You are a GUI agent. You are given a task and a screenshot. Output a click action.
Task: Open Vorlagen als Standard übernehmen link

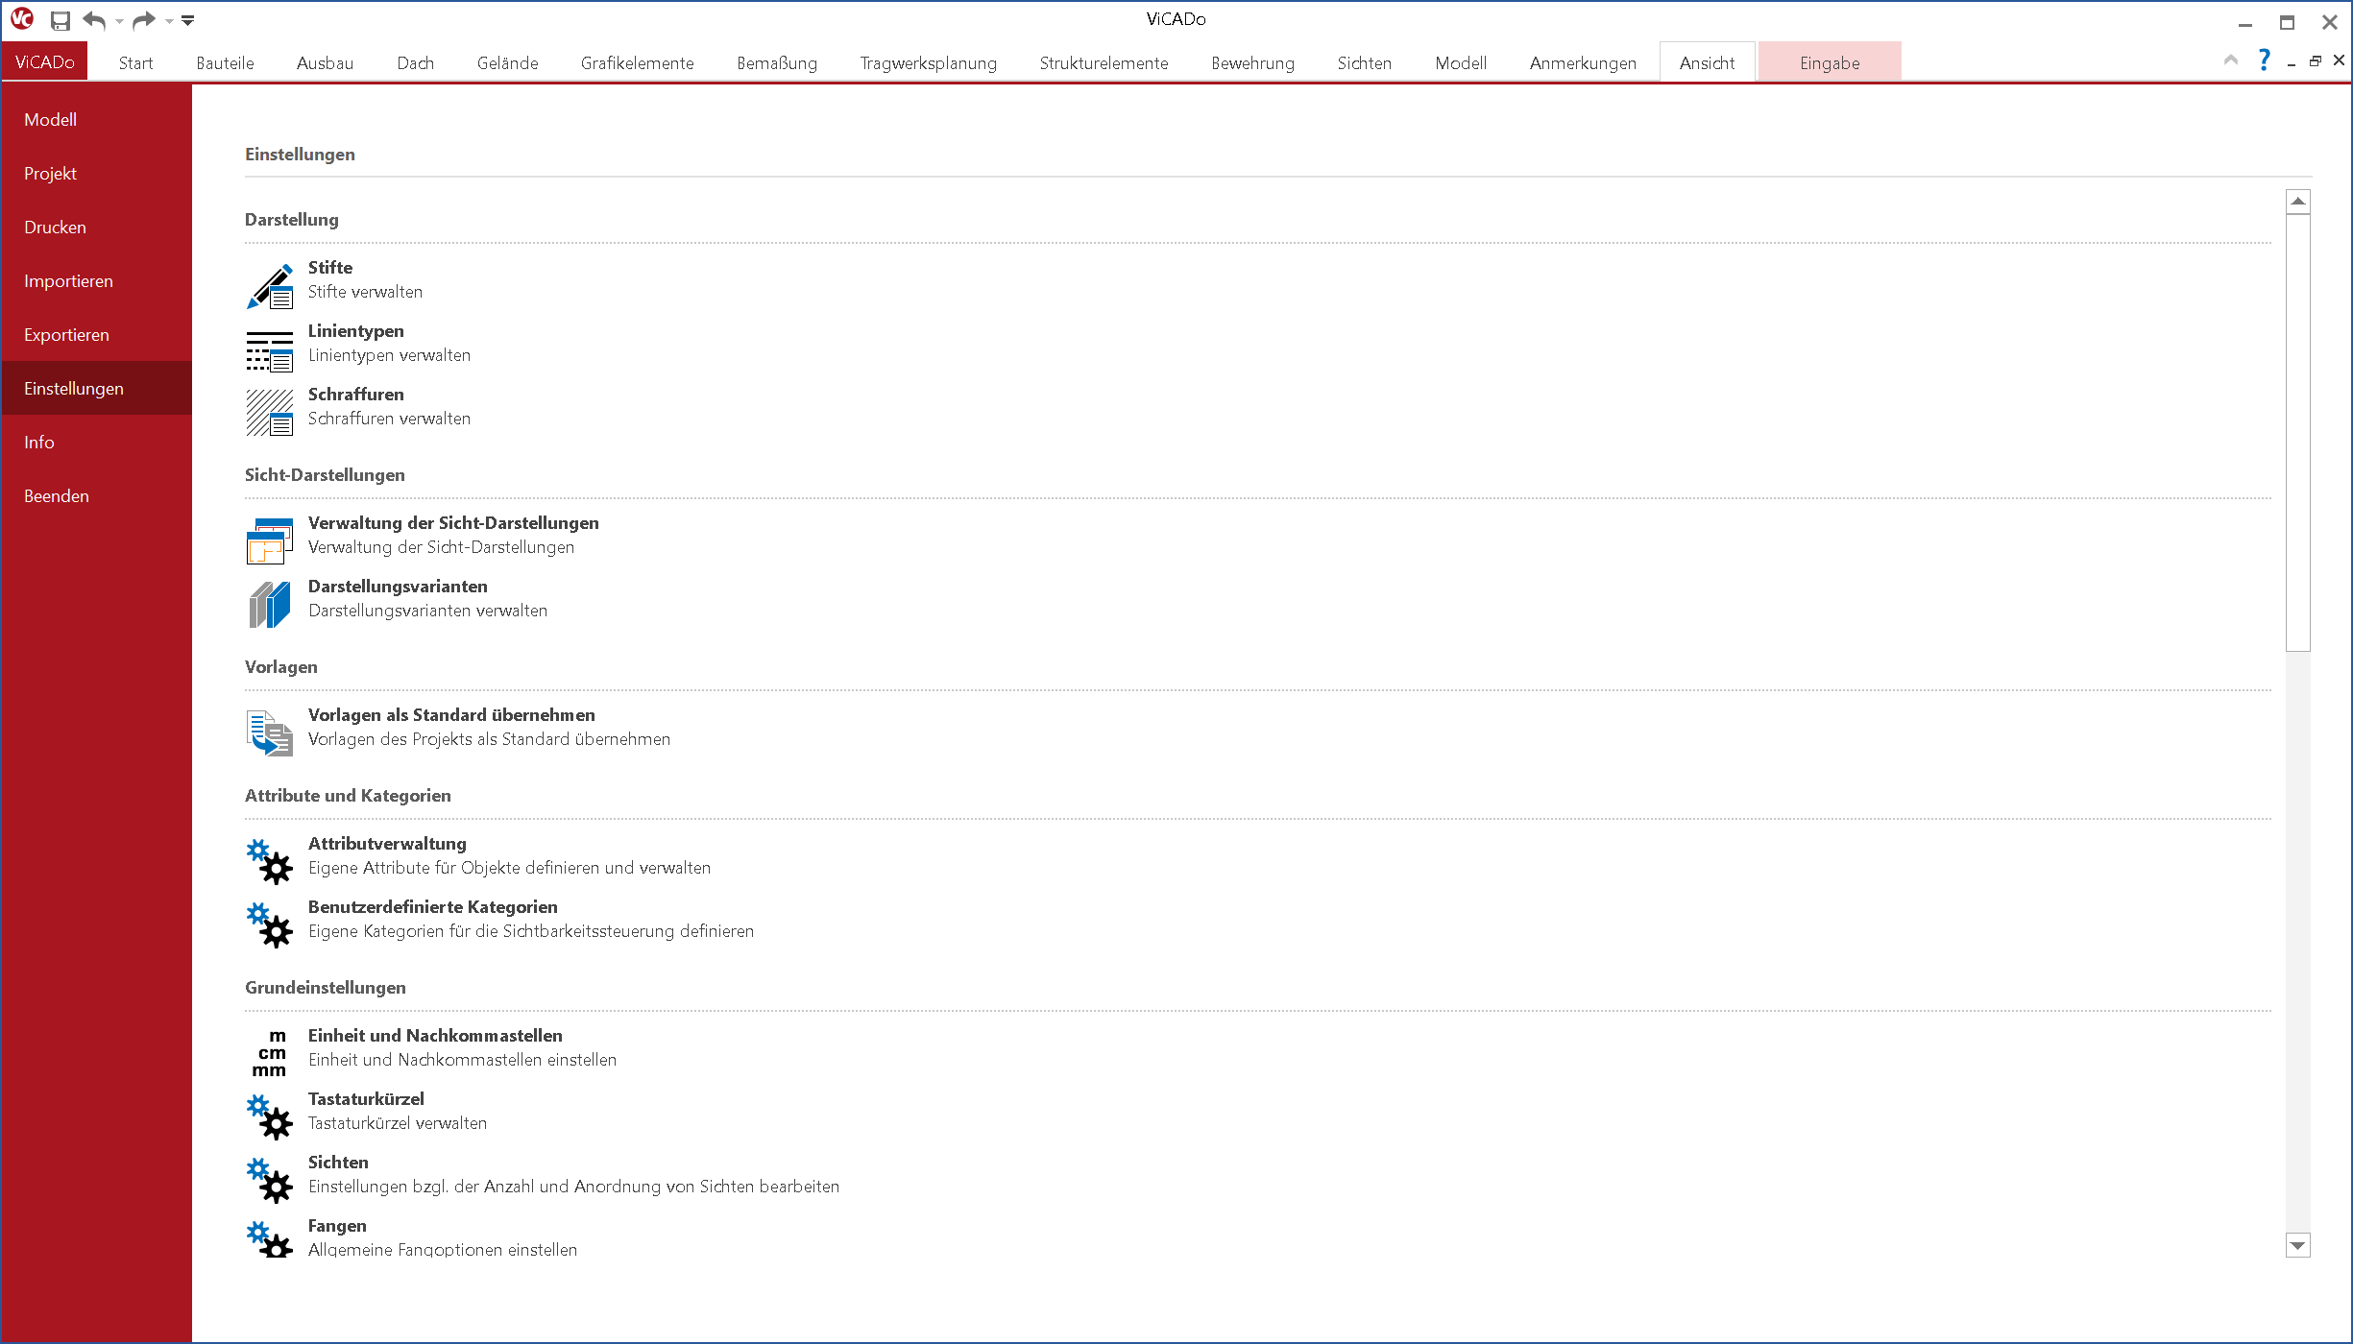[x=451, y=715]
